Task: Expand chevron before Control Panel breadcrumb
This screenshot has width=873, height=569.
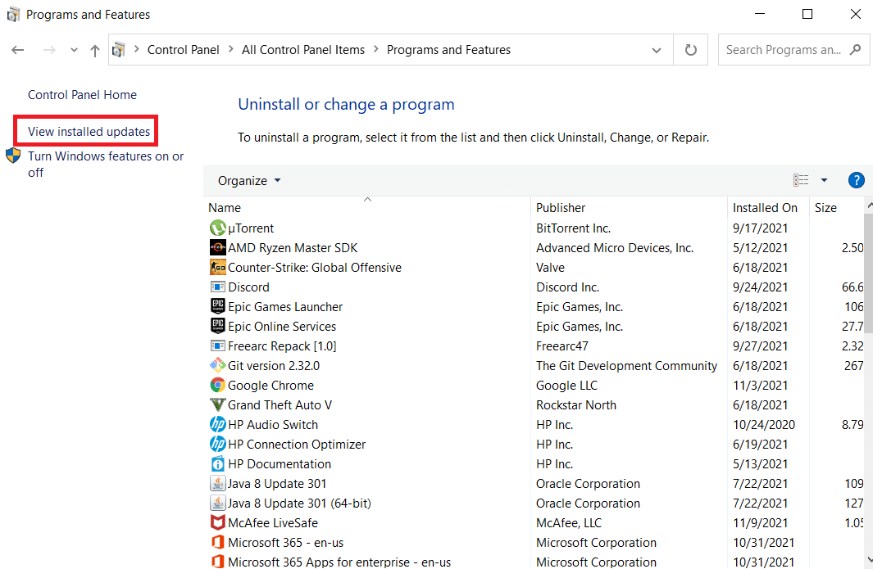Action: 136,49
